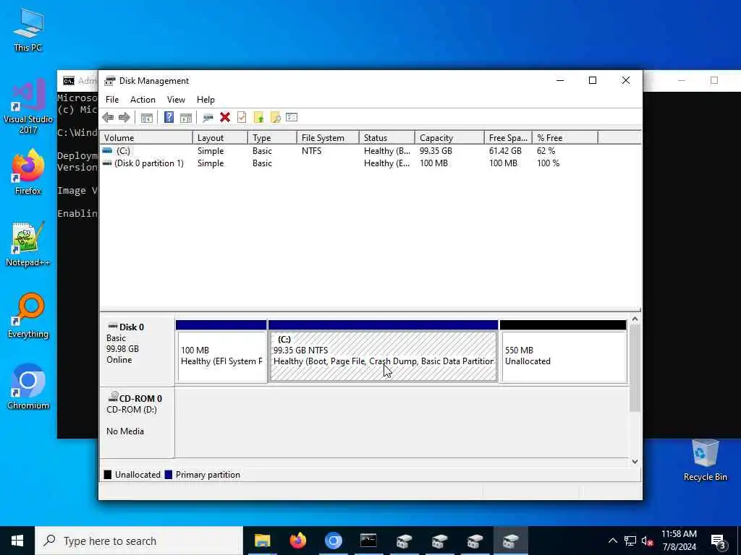Toggle the Show/Hide Action Pane toolbar icon
The image size is (741, 555).
pos(186,118)
